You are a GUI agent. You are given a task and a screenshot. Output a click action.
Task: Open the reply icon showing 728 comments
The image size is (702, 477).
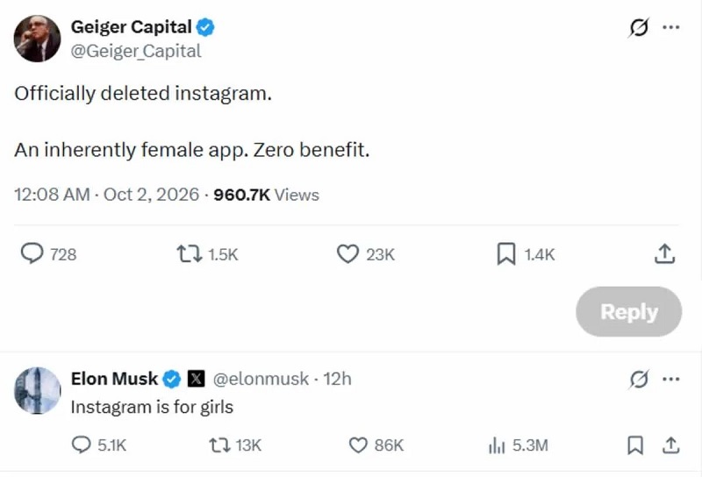click(32, 253)
